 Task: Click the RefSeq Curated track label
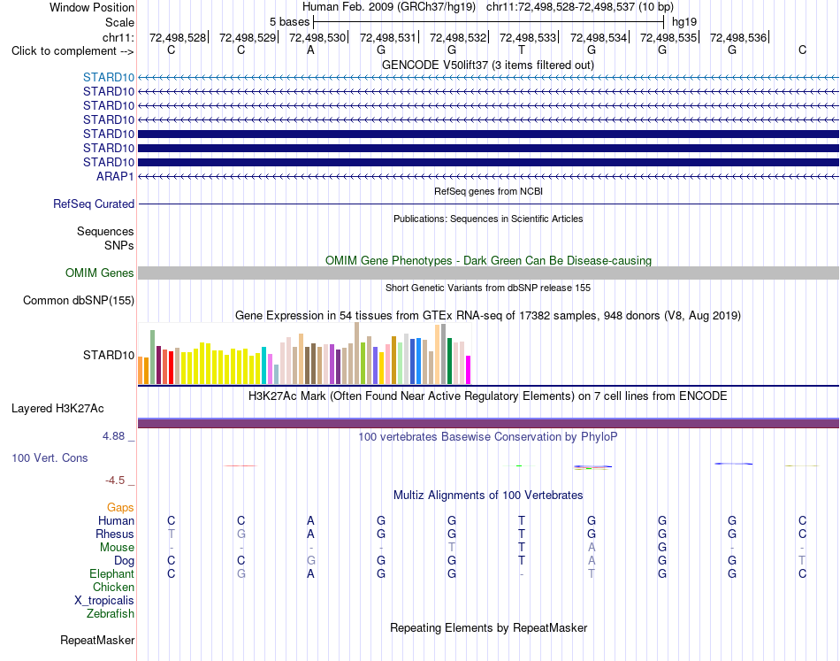click(93, 204)
